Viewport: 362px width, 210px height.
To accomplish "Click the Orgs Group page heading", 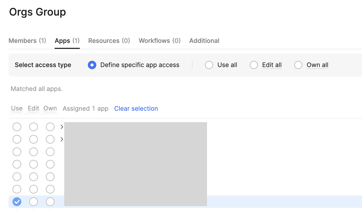I will [x=37, y=12].
